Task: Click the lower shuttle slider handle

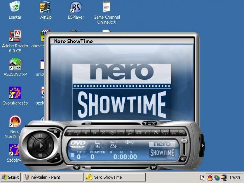Action: click(x=88, y=168)
